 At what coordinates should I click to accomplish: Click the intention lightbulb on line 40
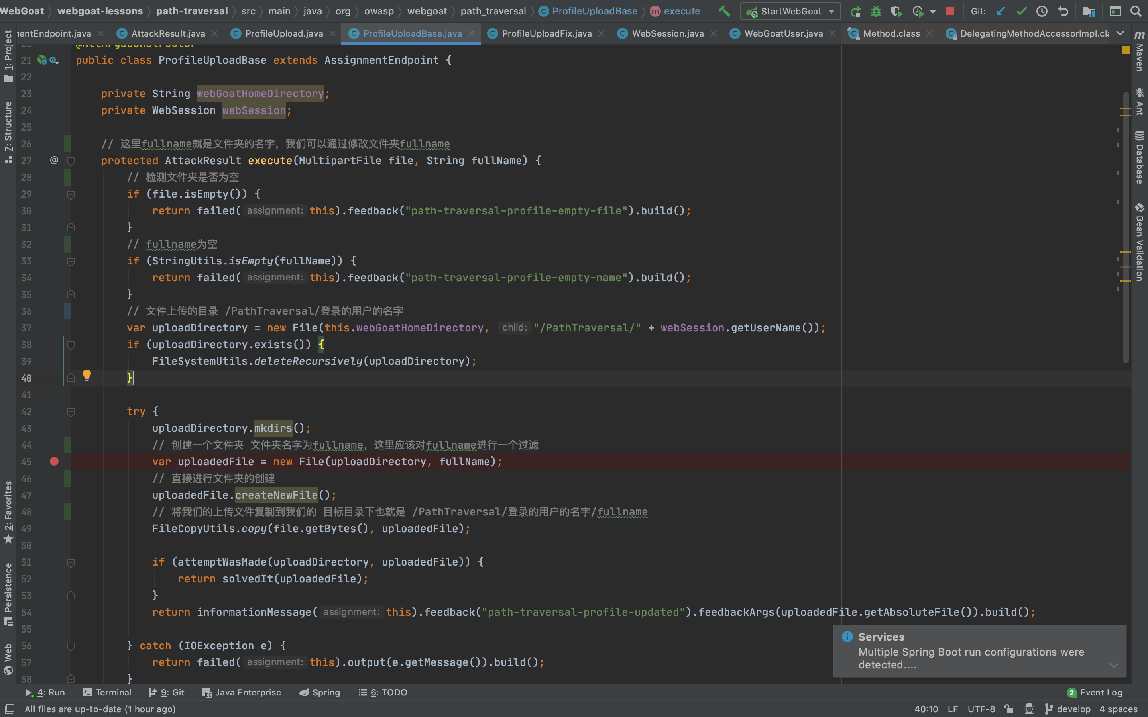(x=87, y=375)
